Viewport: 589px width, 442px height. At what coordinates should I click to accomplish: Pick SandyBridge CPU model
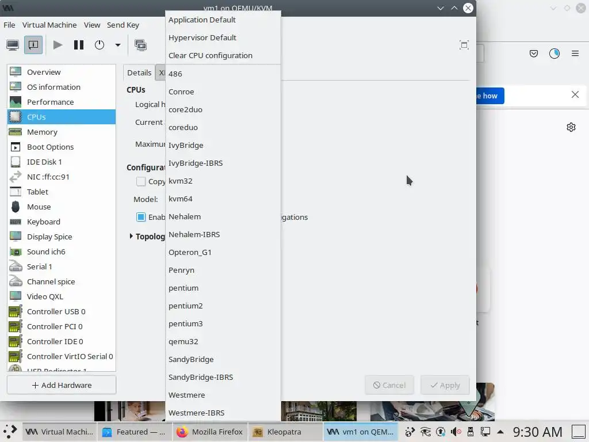pos(223,359)
